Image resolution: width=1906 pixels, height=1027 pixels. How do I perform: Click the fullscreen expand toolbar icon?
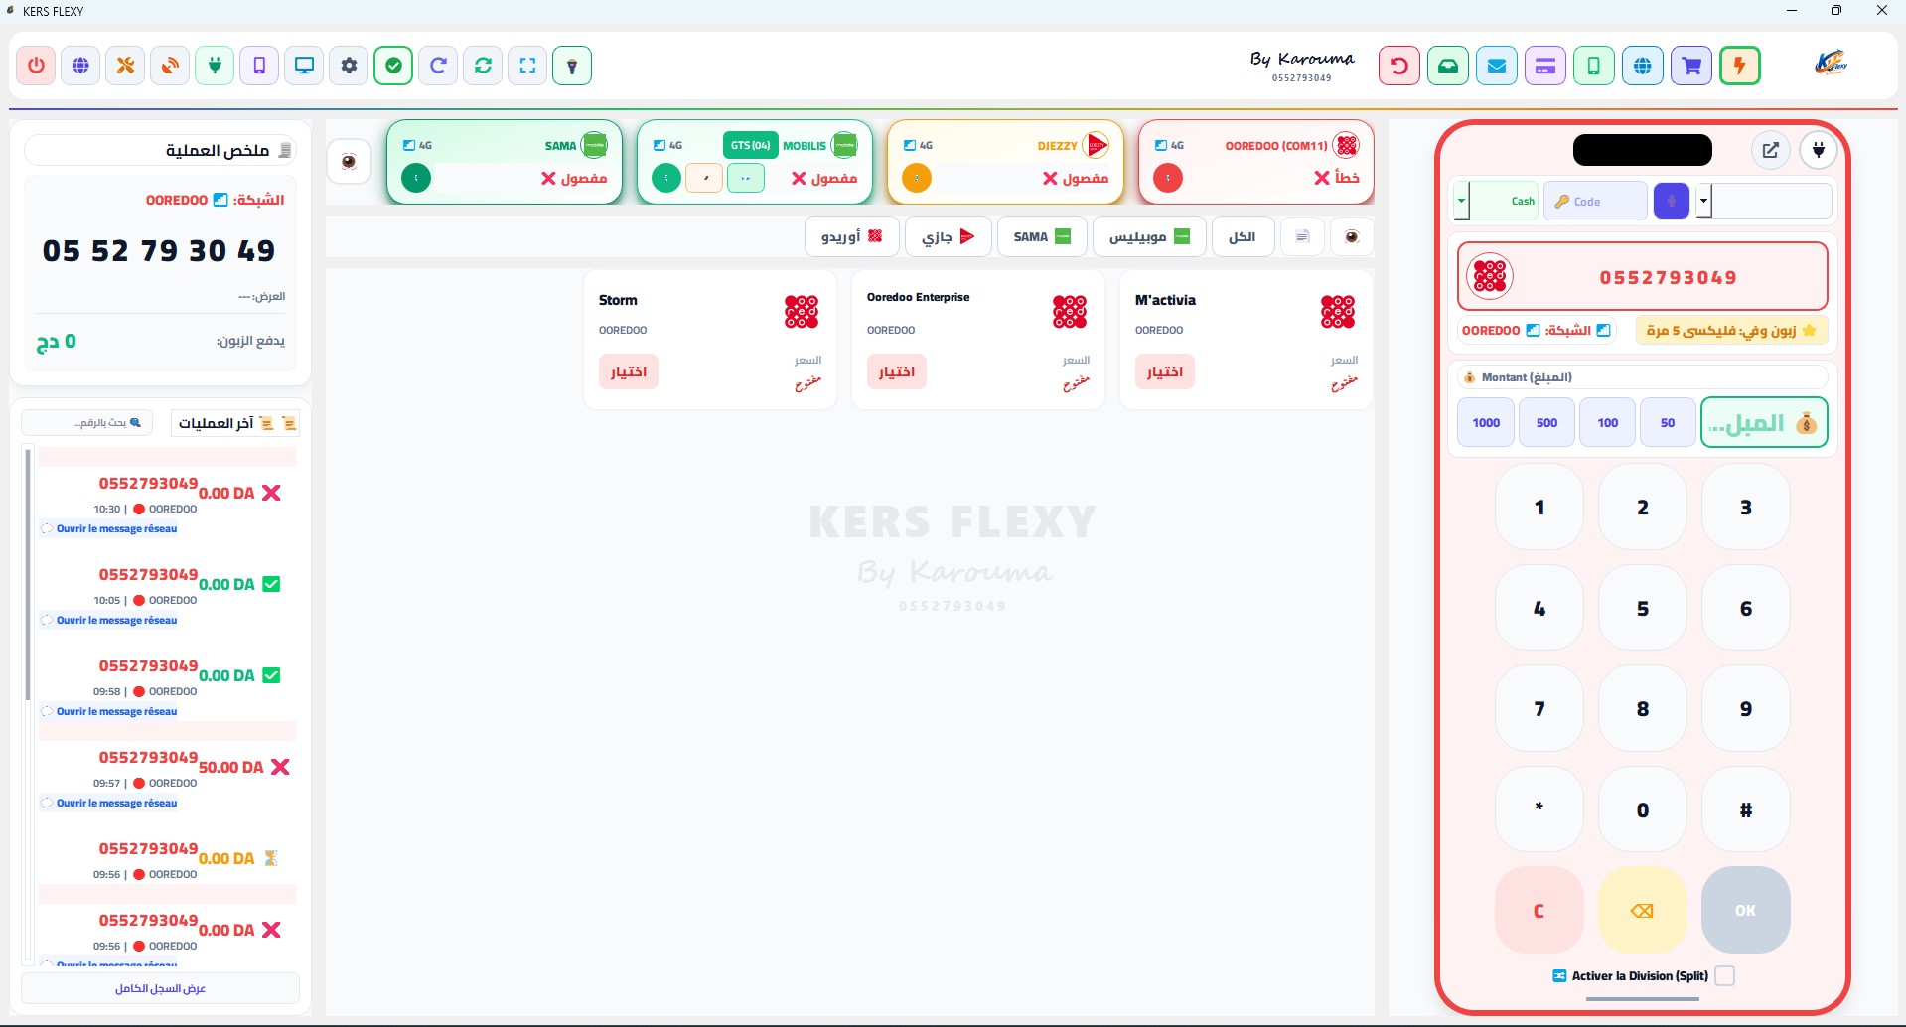(527, 66)
